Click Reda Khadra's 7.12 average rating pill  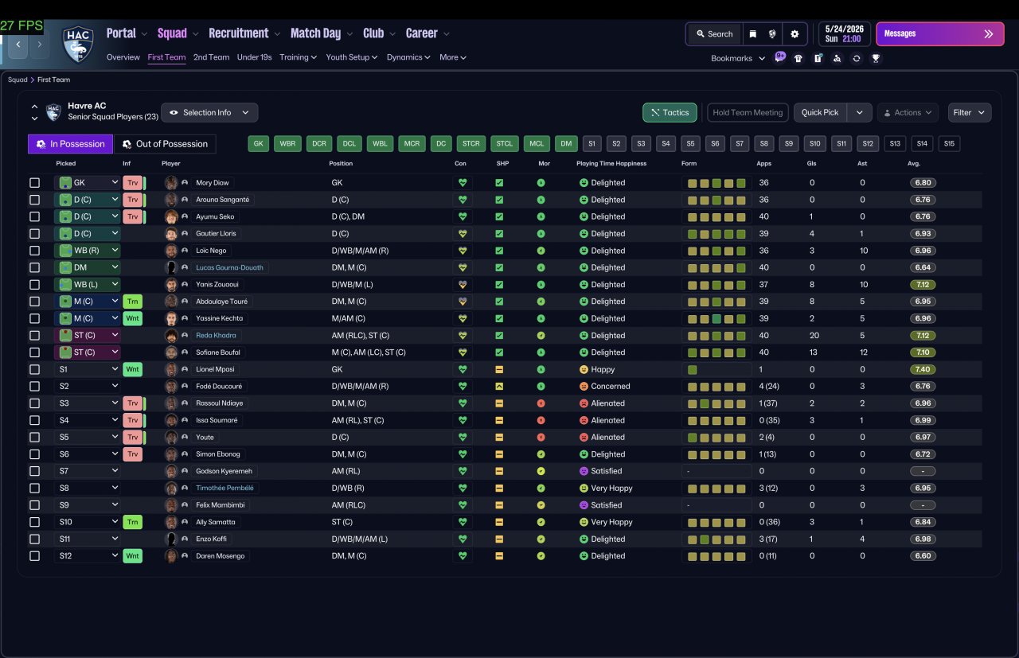[x=923, y=336]
